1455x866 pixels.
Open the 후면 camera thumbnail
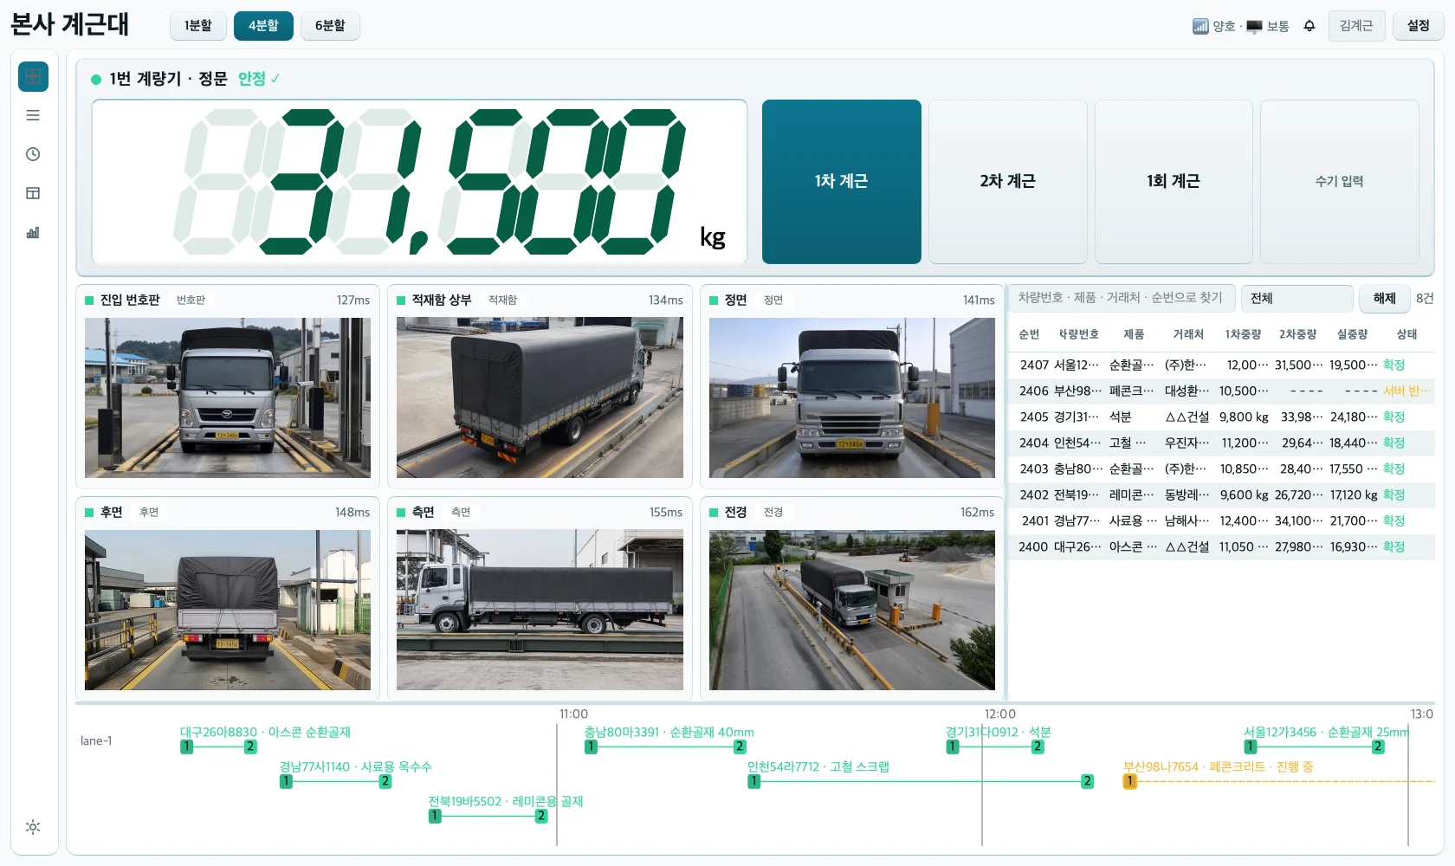tap(228, 610)
